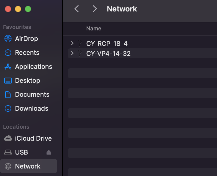This screenshot has width=217, height=176.
Task: Select the USB drive icon
Action: [8, 152]
